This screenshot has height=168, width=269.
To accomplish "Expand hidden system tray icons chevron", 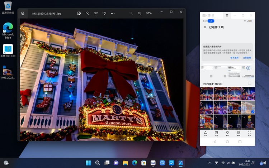I will click(210, 163).
